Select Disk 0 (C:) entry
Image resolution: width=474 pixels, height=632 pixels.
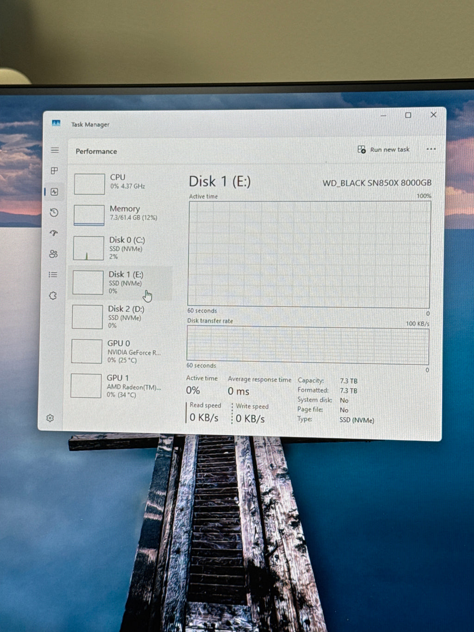(x=121, y=248)
